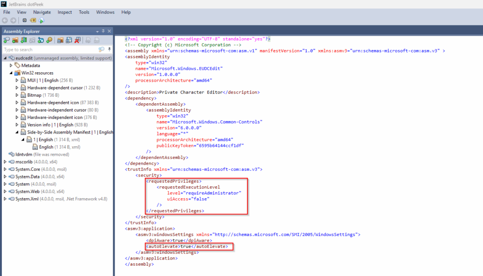The image size is (483, 276).
Task: Expand the Metadata node
Action: click(x=11, y=65)
